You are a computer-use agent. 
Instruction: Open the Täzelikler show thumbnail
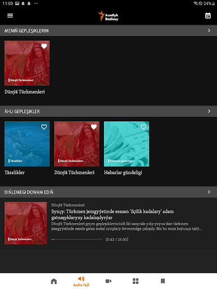click(27, 144)
